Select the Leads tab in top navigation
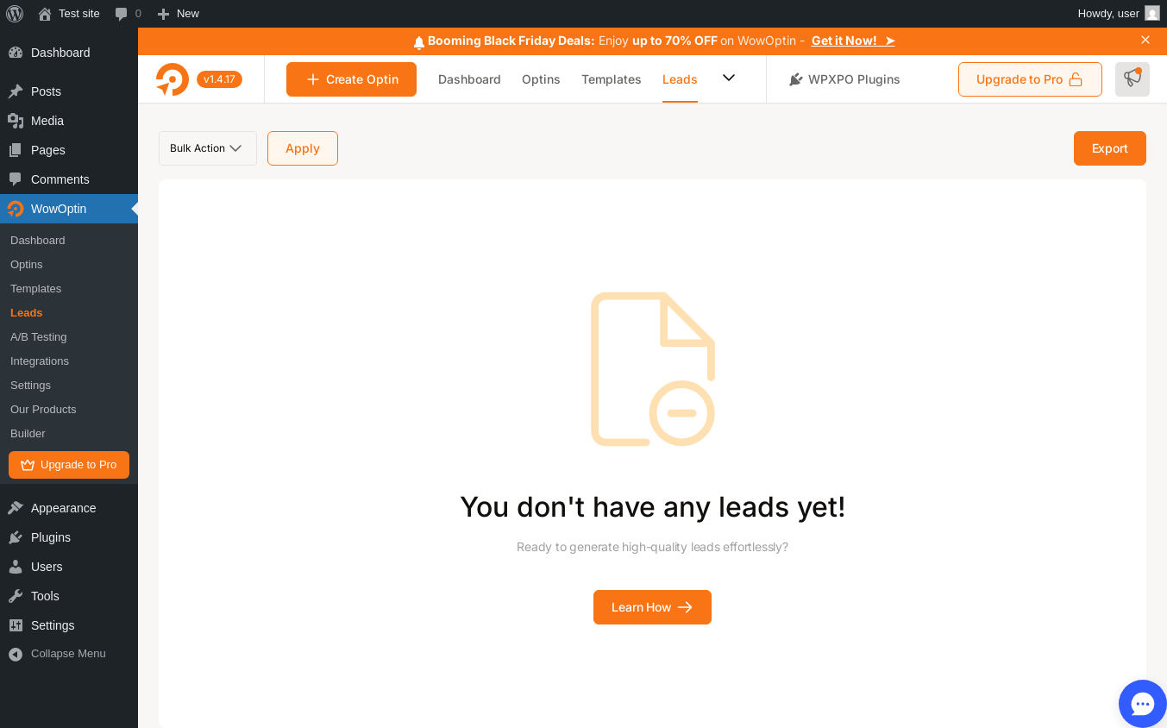Image resolution: width=1167 pixels, height=728 pixels. [680, 79]
